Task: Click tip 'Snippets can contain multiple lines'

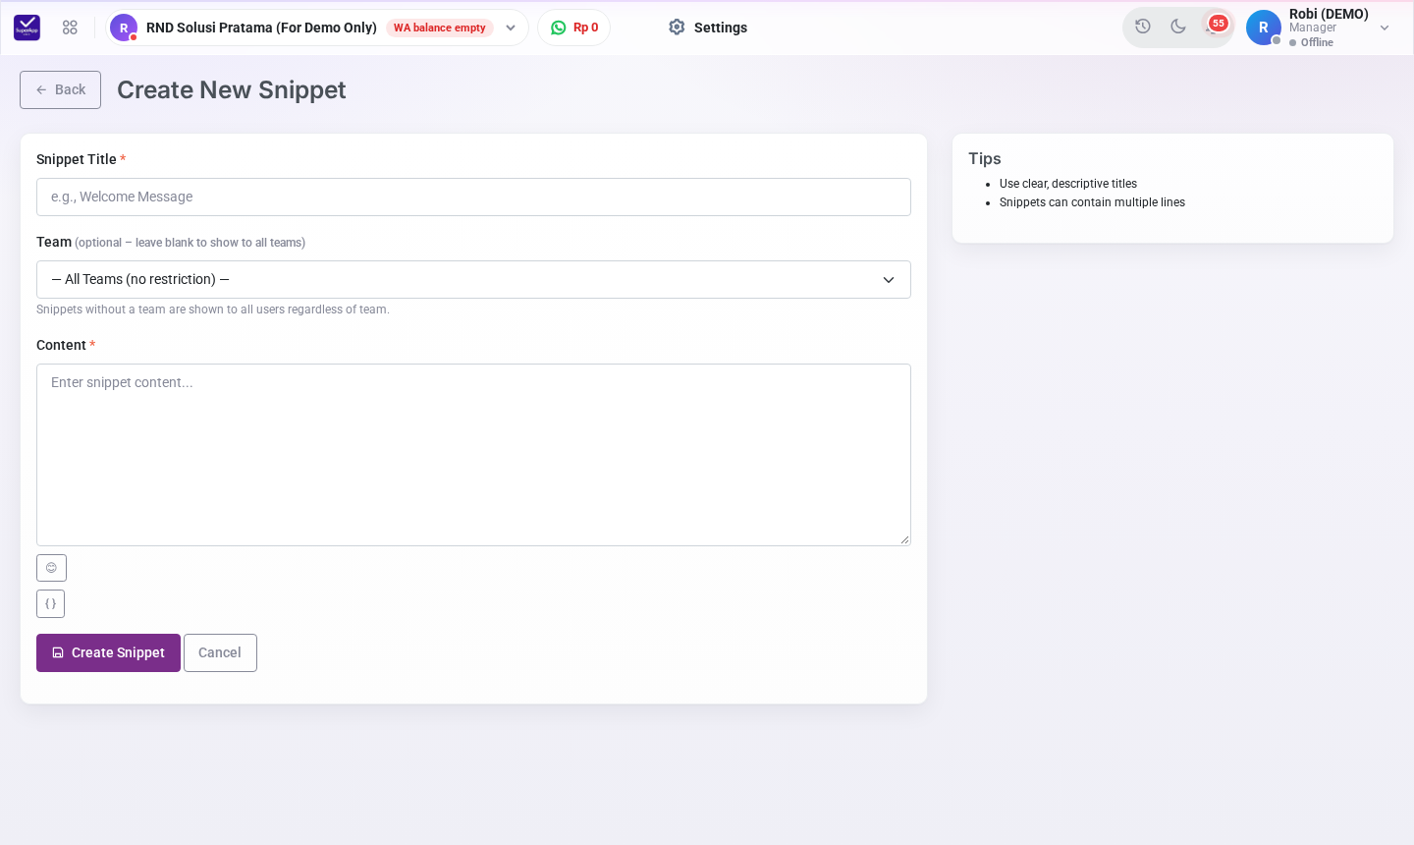Action: coord(1092,202)
